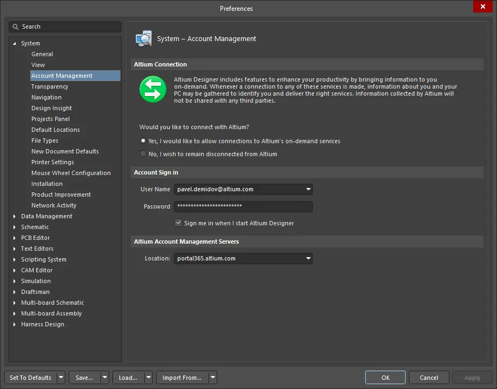Open Mouse Wheel Configuration page

(x=71, y=173)
